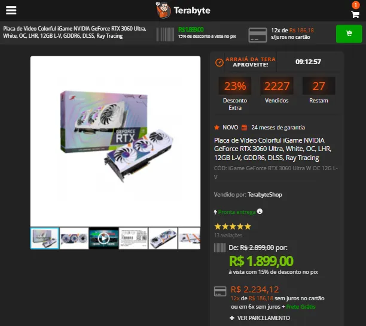Click the Frete Grátis link
Screen dimensions: 366x326
tap(301, 307)
